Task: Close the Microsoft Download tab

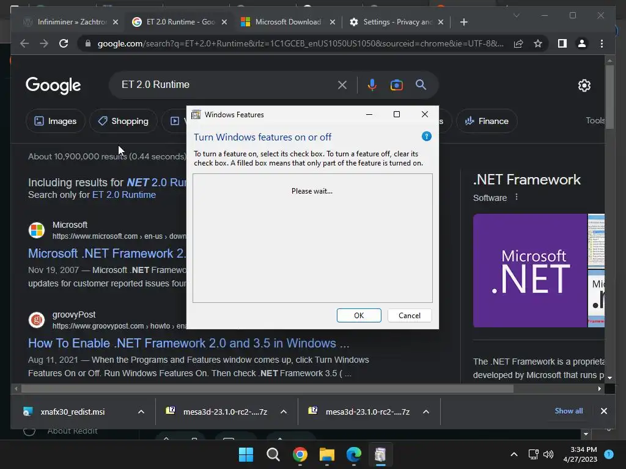Action: (x=332, y=22)
